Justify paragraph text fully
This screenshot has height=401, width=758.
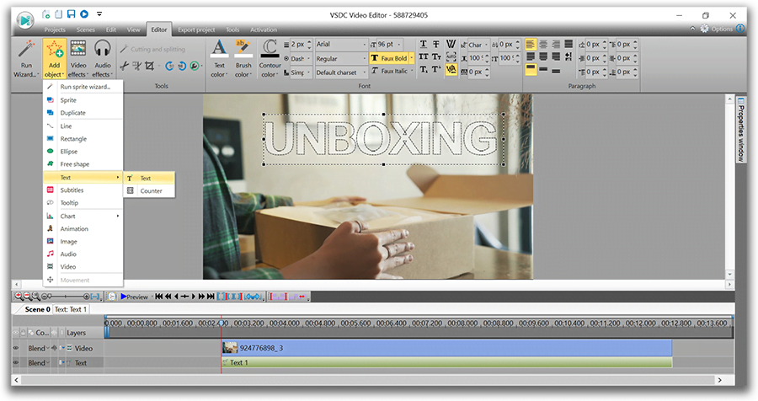568,44
